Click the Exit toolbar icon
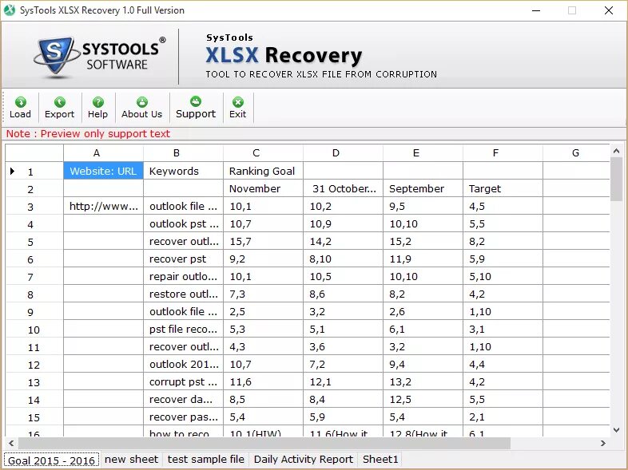 237,108
